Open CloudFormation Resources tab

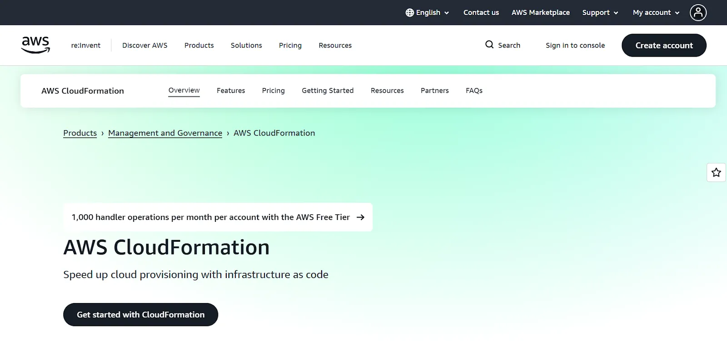387,91
